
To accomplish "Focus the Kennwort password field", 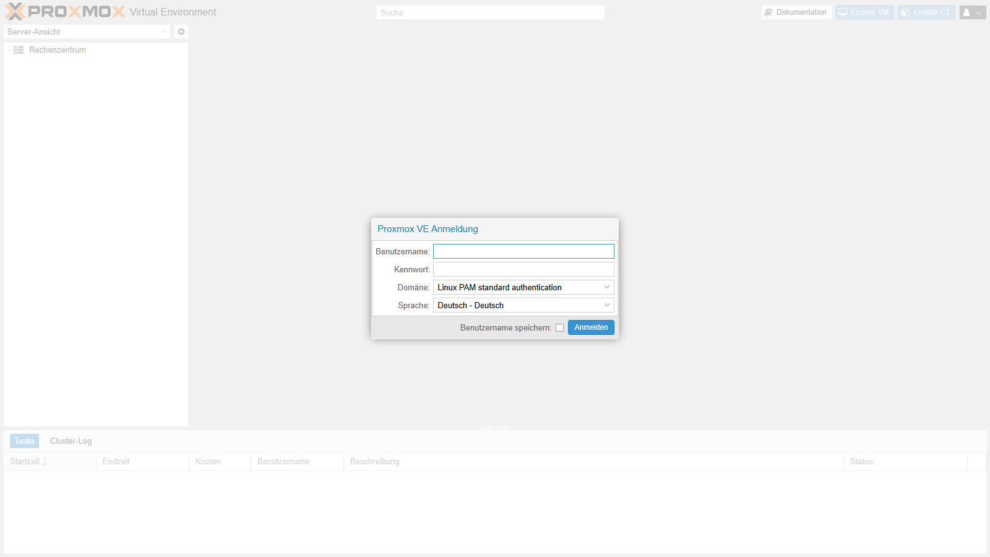I will pos(523,269).
